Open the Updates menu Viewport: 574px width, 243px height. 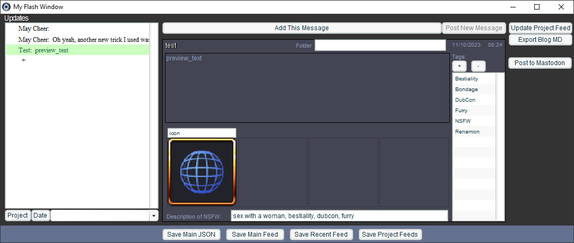point(16,19)
